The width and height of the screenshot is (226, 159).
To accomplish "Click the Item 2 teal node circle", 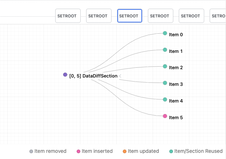I will (x=165, y=66).
